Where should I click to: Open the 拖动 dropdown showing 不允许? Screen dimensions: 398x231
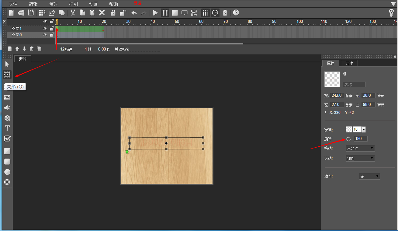[x=360, y=149]
